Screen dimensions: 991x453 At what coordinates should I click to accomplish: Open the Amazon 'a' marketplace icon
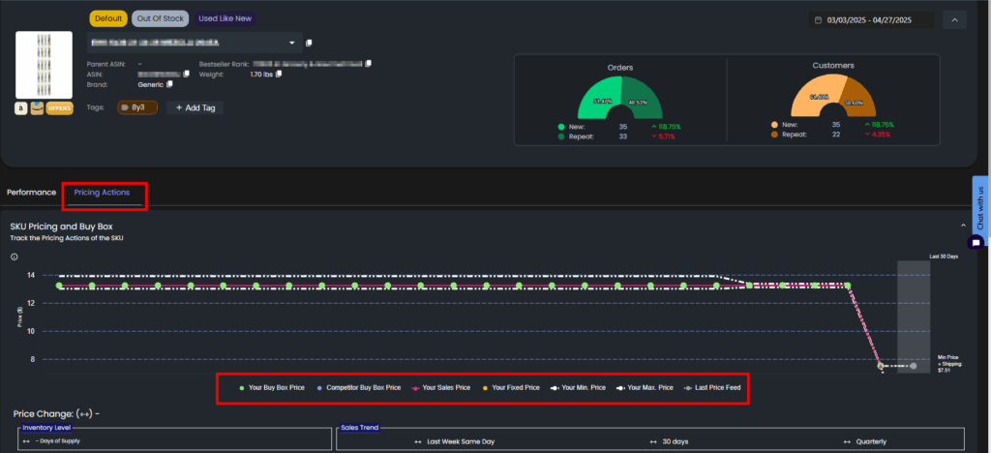click(21, 108)
